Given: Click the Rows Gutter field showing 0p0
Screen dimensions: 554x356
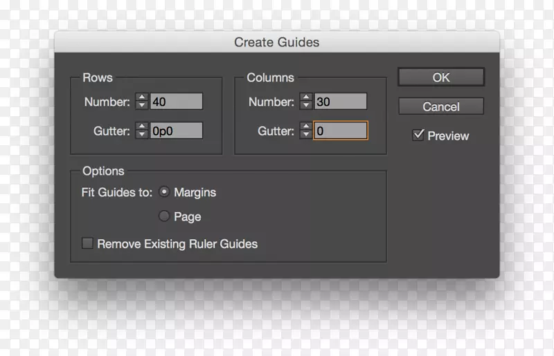Looking at the screenshot, I should [x=177, y=131].
